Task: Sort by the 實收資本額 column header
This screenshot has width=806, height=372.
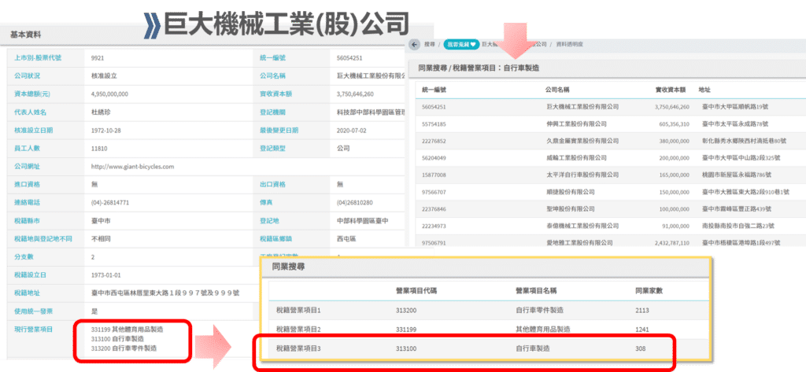Action: coord(671,90)
